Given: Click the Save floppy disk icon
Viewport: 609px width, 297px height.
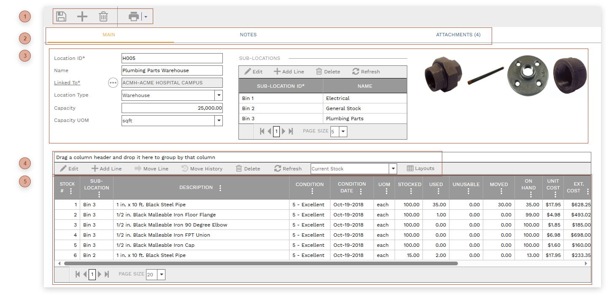Looking at the screenshot, I should point(62,16).
